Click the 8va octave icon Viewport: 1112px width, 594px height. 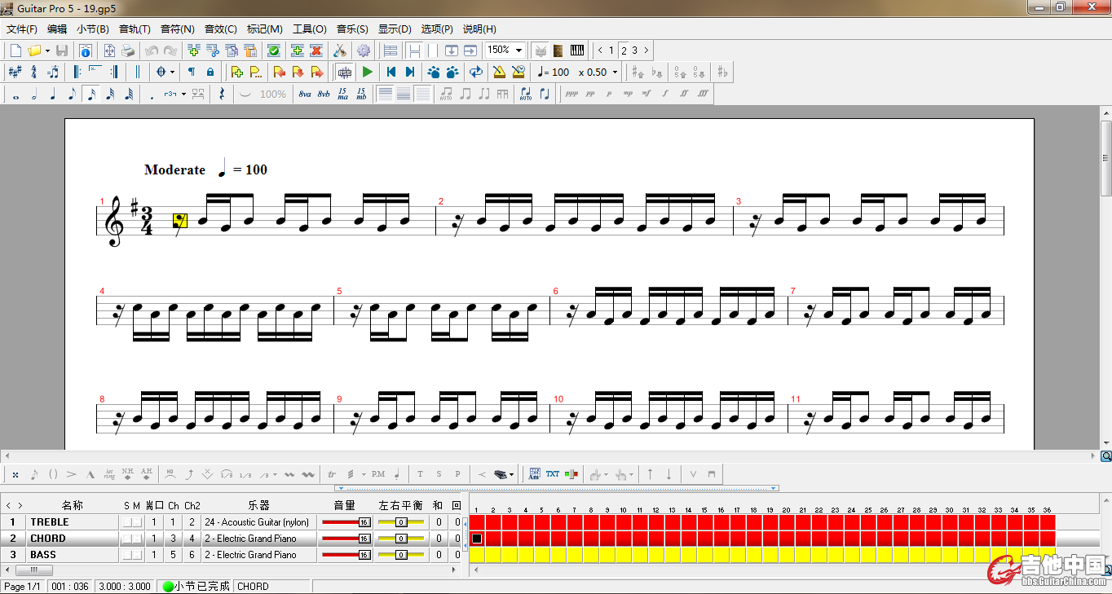pyautogui.click(x=305, y=94)
